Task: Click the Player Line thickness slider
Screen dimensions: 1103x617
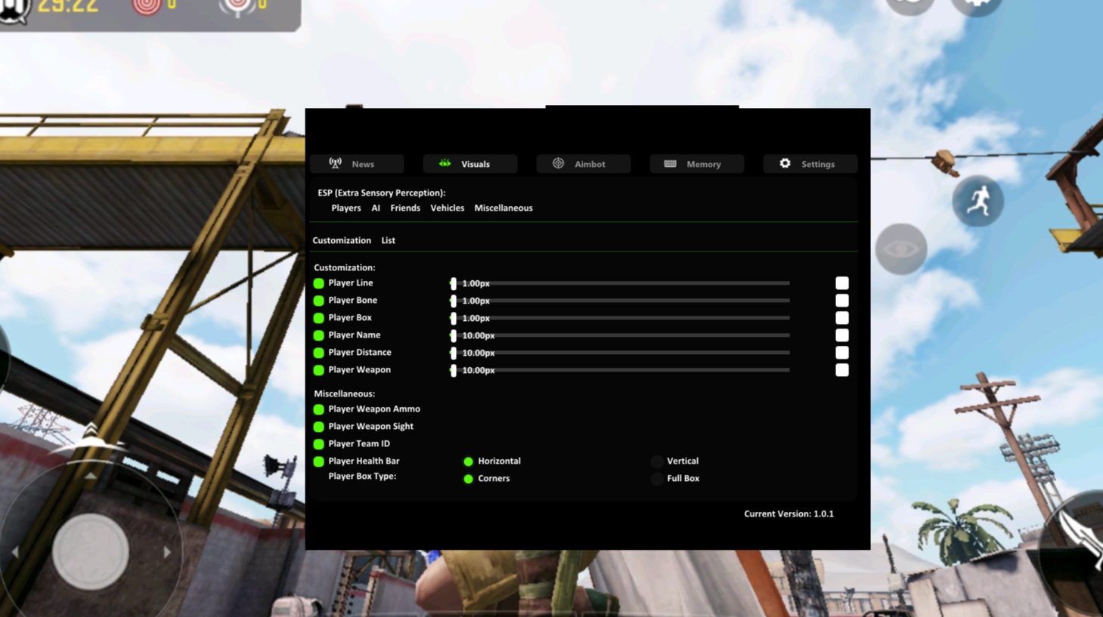Action: pyautogui.click(x=620, y=283)
